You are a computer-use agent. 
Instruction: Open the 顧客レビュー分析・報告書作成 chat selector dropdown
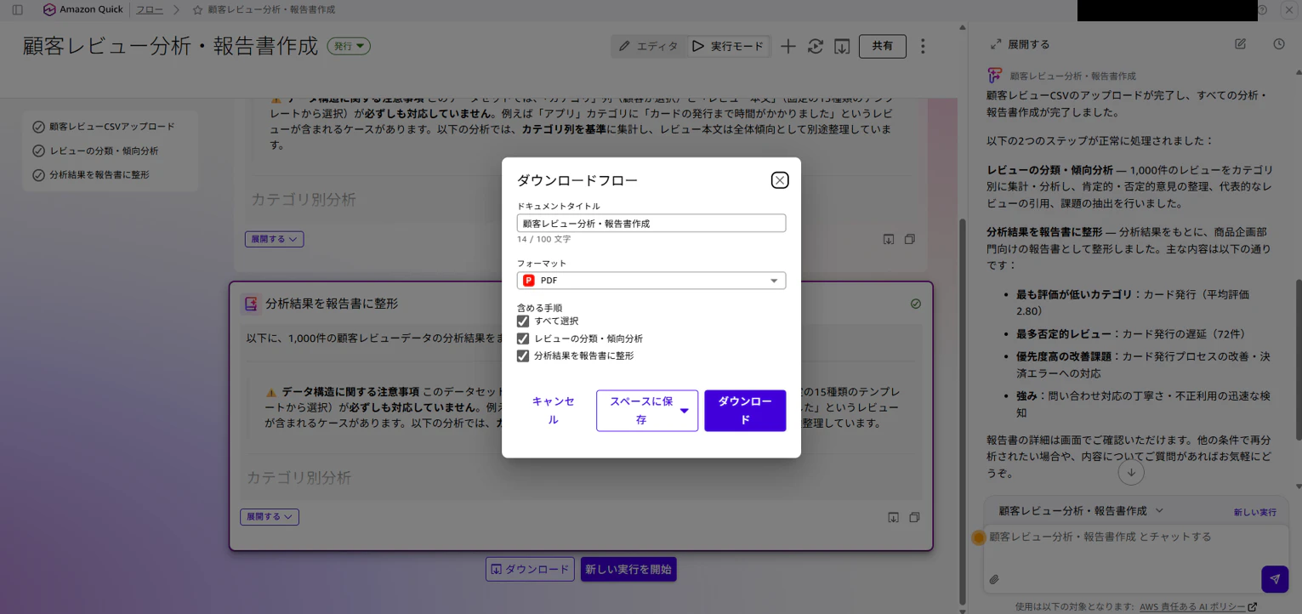[1081, 511]
